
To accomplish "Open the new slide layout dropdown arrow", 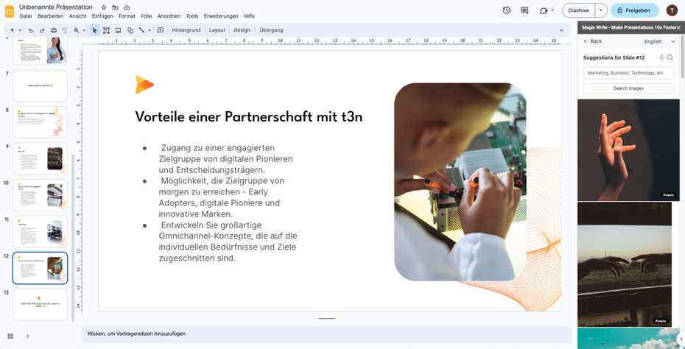I will (20, 30).
